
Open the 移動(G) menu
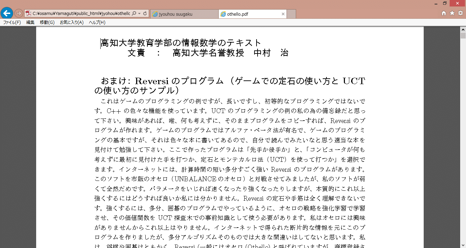(47, 22)
